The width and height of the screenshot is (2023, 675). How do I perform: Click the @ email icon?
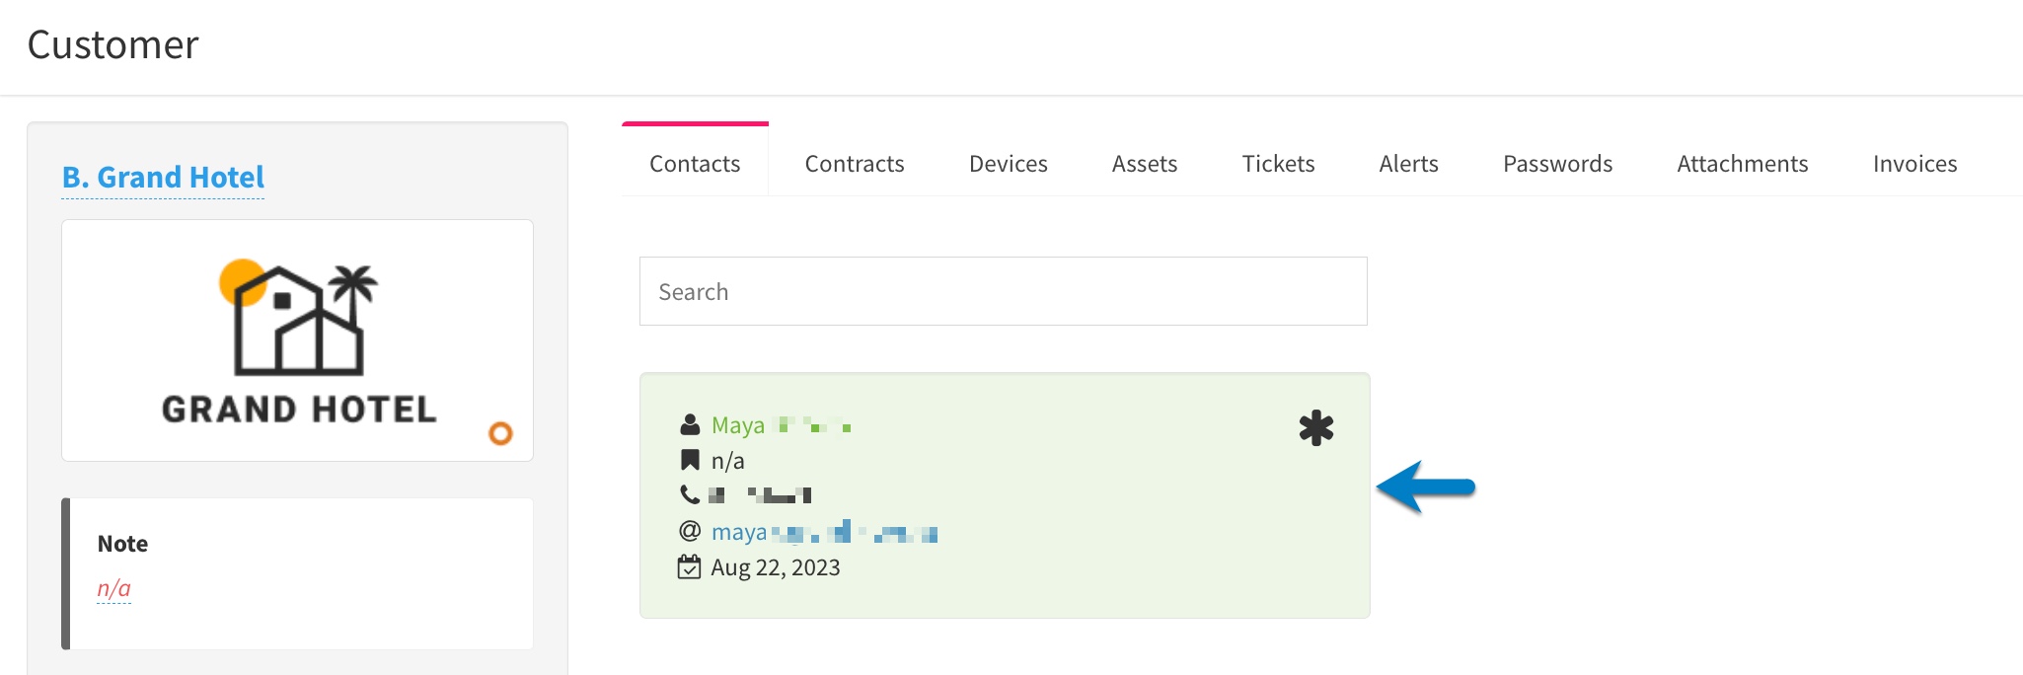pos(690,531)
